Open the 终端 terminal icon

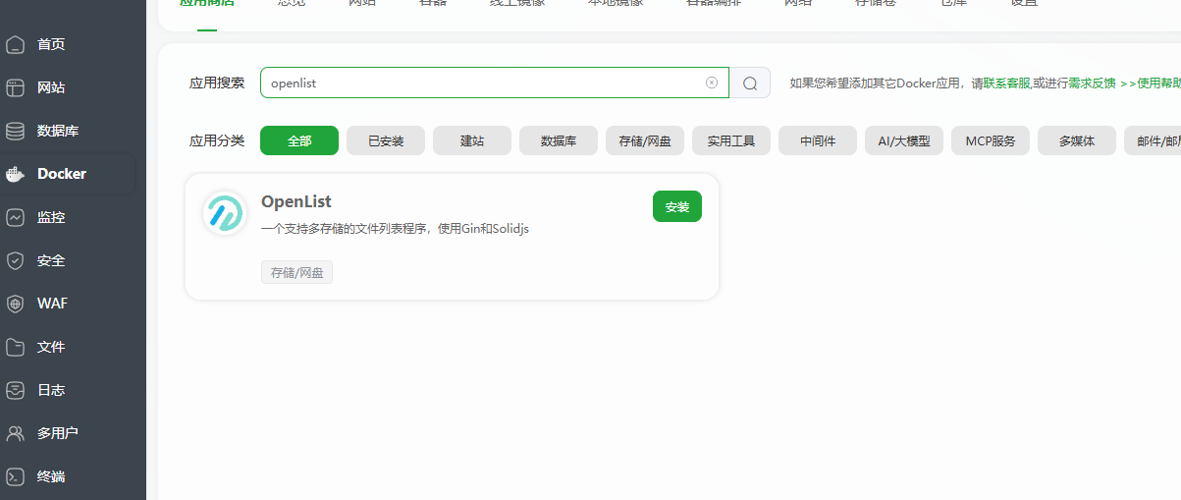click(x=15, y=476)
